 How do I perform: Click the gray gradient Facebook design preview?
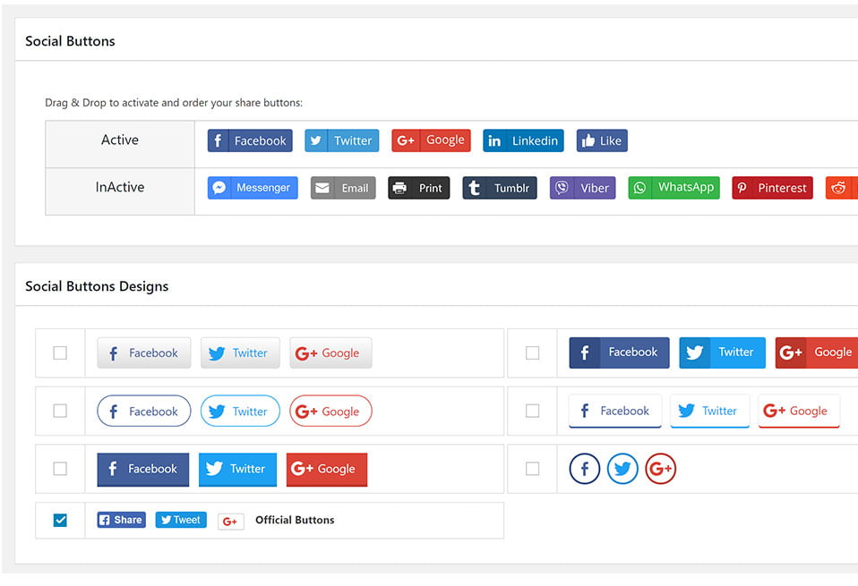(x=144, y=352)
